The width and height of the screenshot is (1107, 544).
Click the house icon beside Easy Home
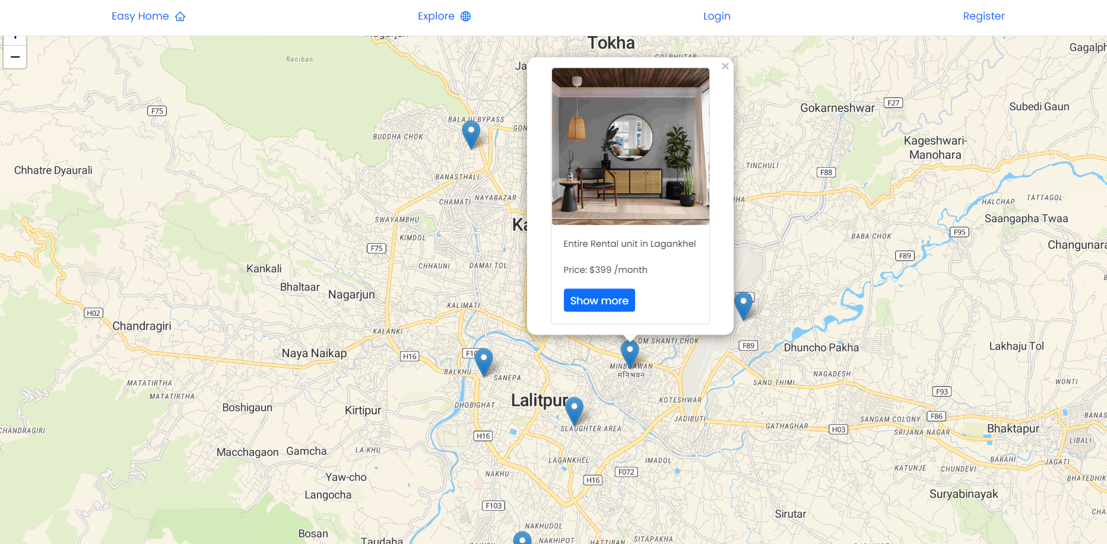[180, 17]
